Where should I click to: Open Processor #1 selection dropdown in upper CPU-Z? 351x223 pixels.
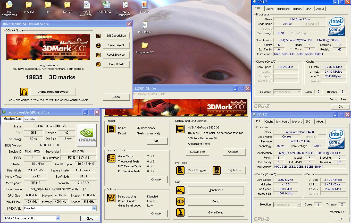[x=299, y=92]
